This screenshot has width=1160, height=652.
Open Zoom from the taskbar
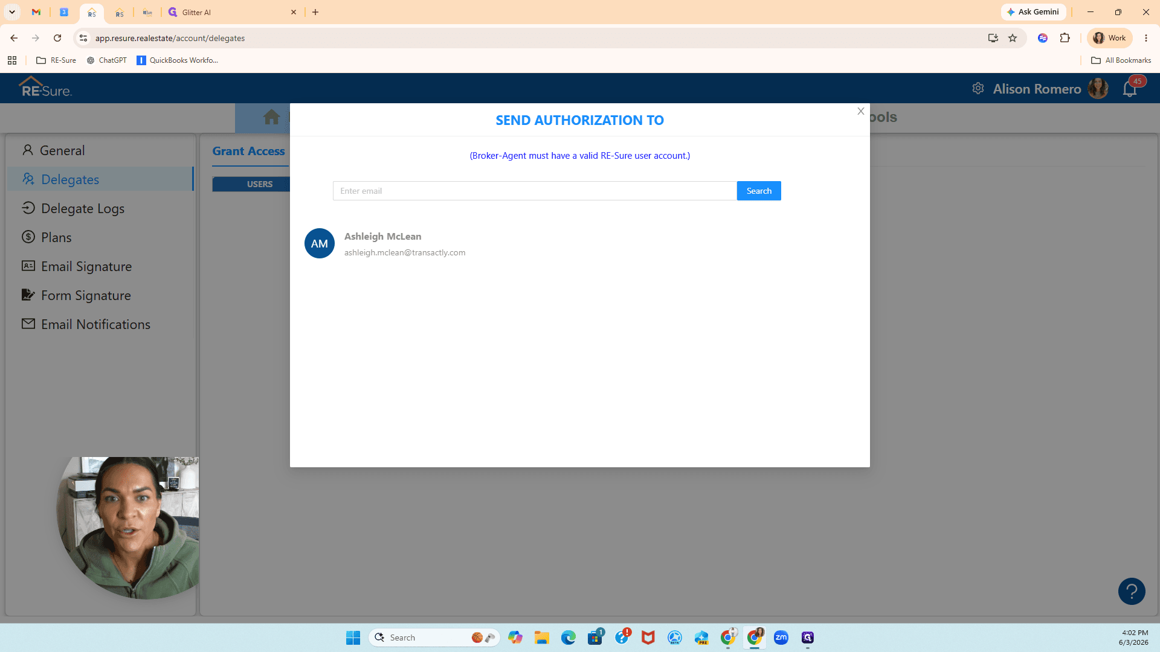781,638
